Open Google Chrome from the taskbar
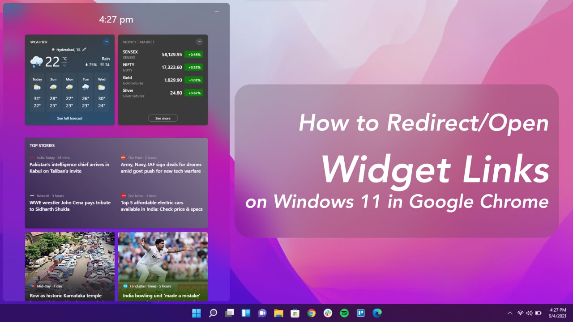Viewport: 573px width, 322px height. pos(312,313)
